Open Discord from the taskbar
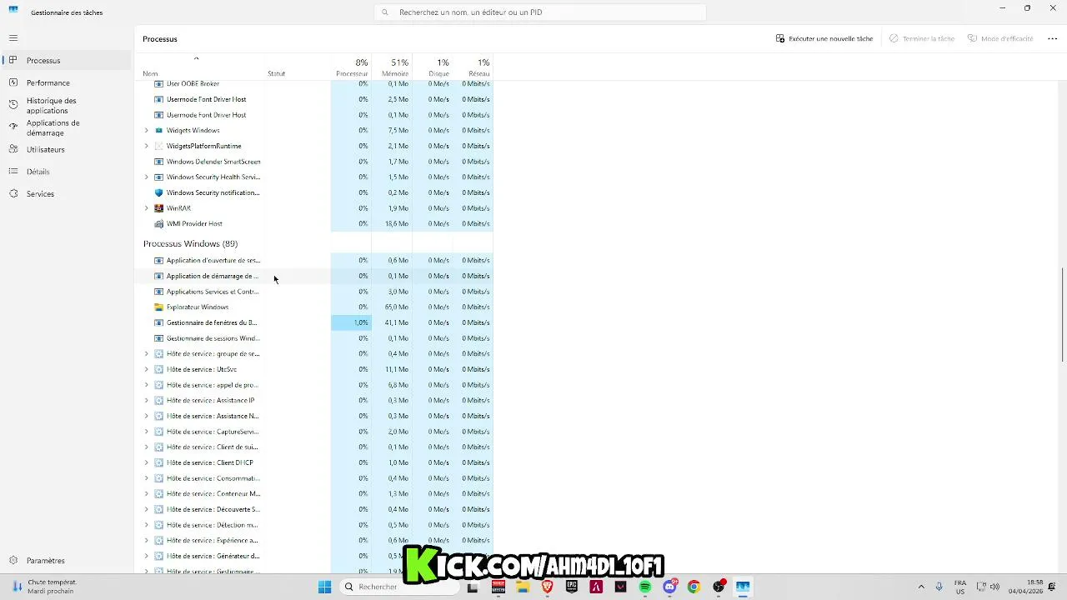The width and height of the screenshot is (1067, 600). pos(669,587)
